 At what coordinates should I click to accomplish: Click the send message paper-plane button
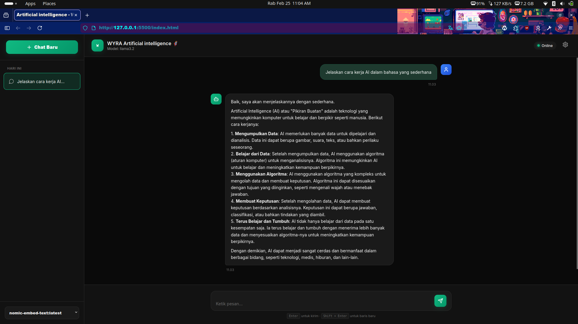coord(440,301)
